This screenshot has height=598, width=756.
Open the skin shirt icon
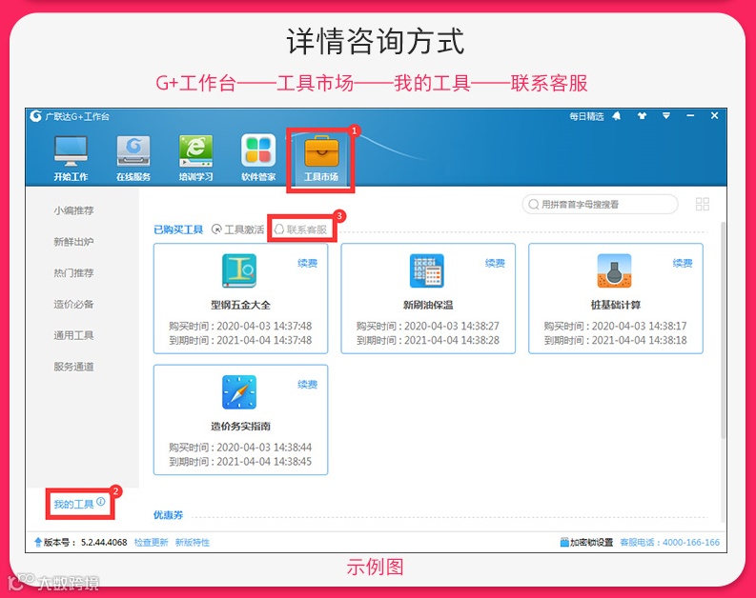click(x=642, y=116)
